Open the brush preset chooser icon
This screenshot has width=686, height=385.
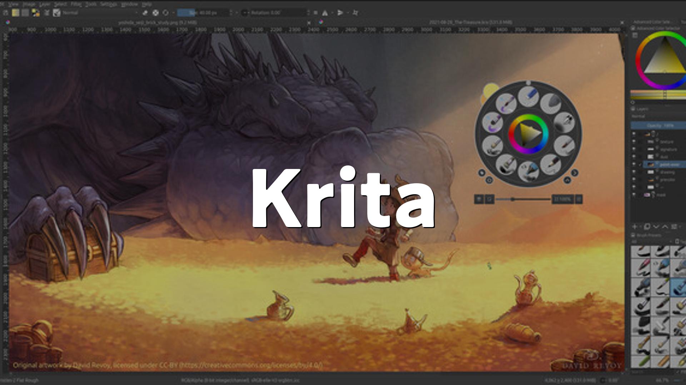tap(56, 13)
